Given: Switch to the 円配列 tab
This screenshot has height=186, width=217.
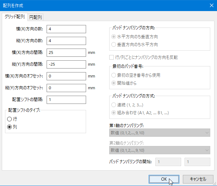Looking at the screenshot, I should click(36, 17).
